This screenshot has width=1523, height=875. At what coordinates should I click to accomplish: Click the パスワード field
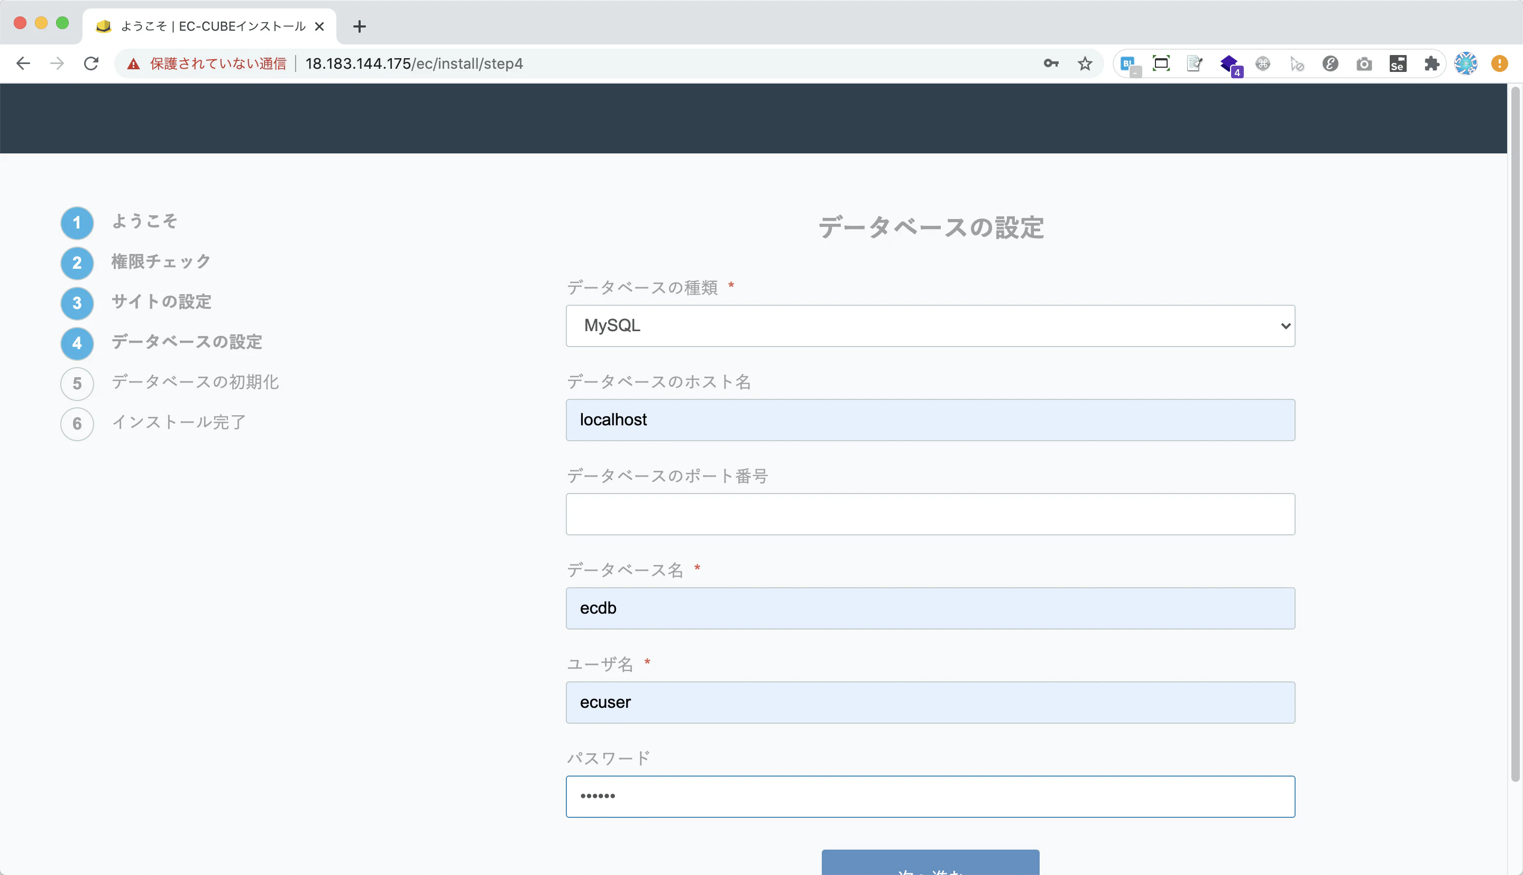coord(930,797)
